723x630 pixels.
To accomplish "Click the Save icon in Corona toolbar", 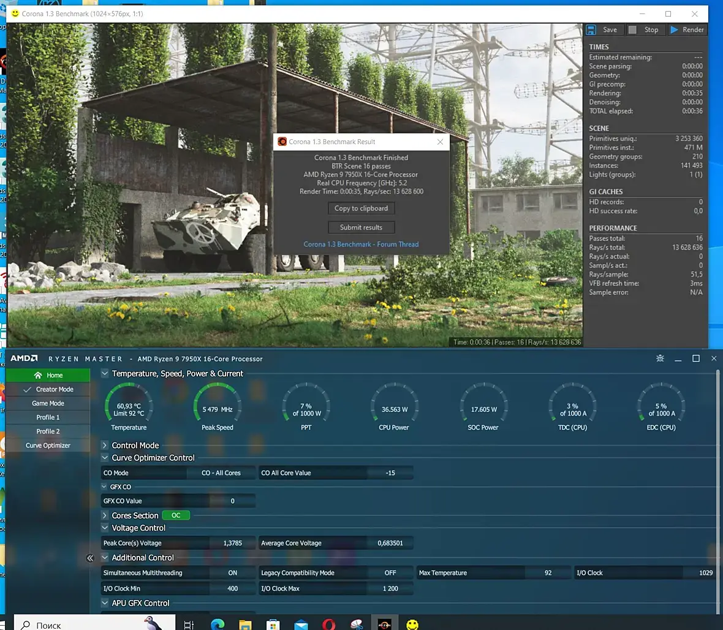I will click(591, 29).
